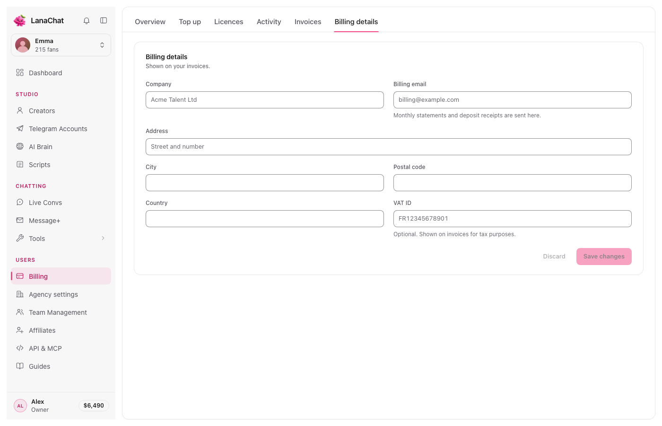Open the Licences tab

(x=229, y=22)
